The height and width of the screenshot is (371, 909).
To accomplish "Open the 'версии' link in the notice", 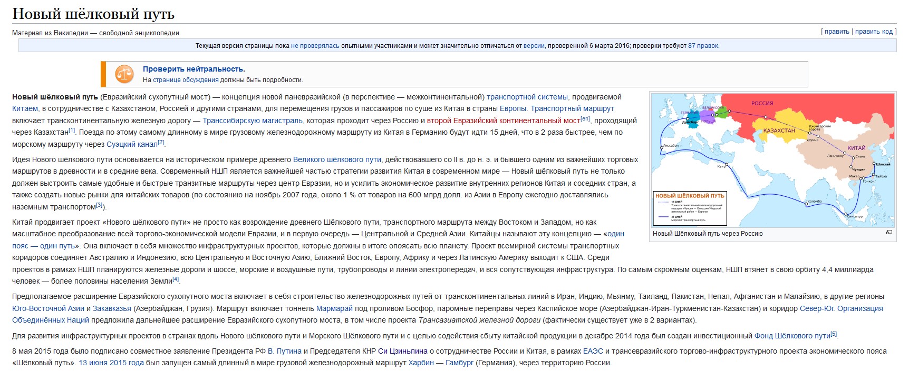I will click(534, 46).
